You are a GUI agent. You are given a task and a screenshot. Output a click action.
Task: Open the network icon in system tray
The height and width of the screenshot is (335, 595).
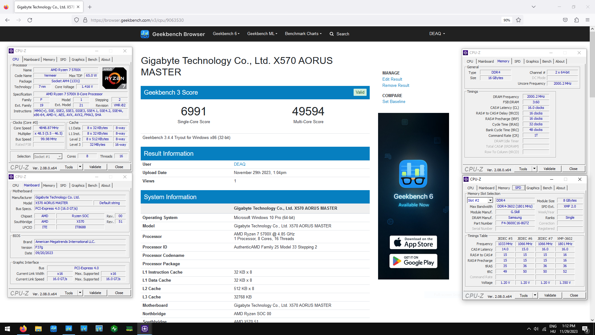(544, 329)
